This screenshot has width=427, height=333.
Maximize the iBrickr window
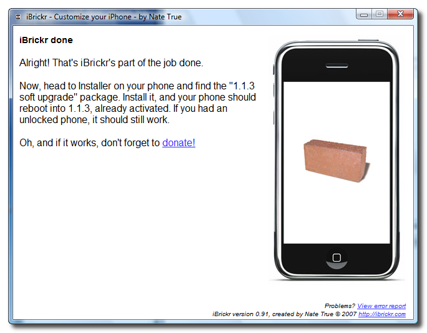[380, 14]
